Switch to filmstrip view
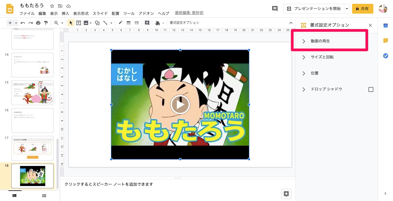The height and width of the screenshot is (201, 393). 15,196
